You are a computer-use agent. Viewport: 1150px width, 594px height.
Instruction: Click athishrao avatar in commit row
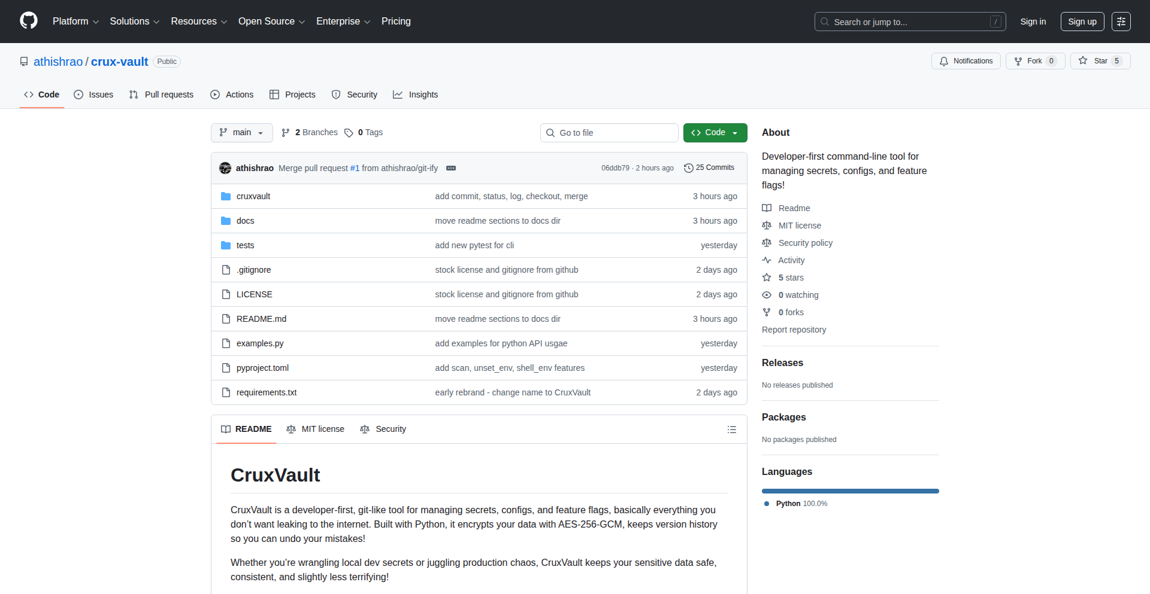click(x=225, y=168)
